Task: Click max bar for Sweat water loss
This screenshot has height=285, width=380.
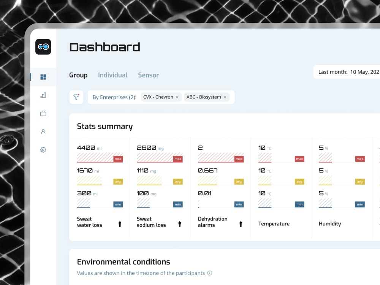Action: (x=100, y=158)
